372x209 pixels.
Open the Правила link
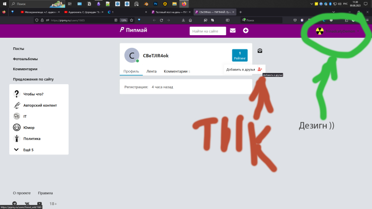(x=45, y=193)
